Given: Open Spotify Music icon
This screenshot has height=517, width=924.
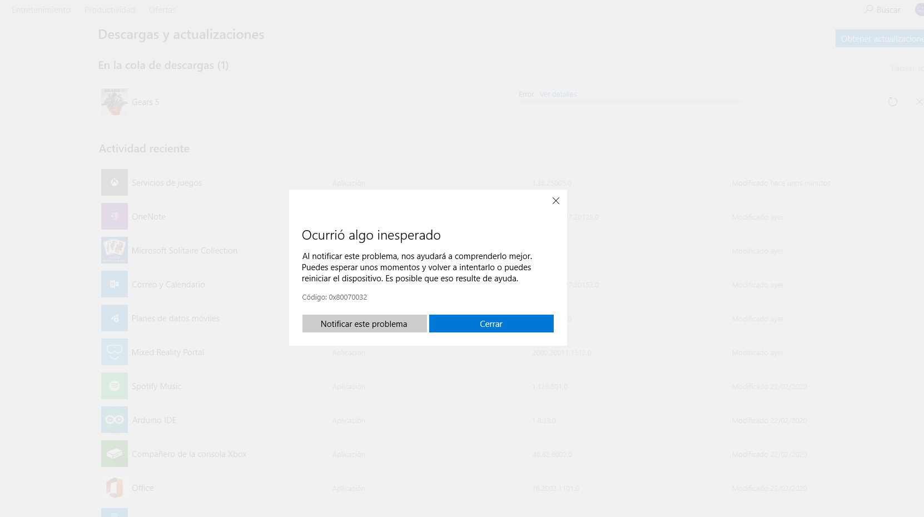Looking at the screenshot, I should [x=115, y=386].
